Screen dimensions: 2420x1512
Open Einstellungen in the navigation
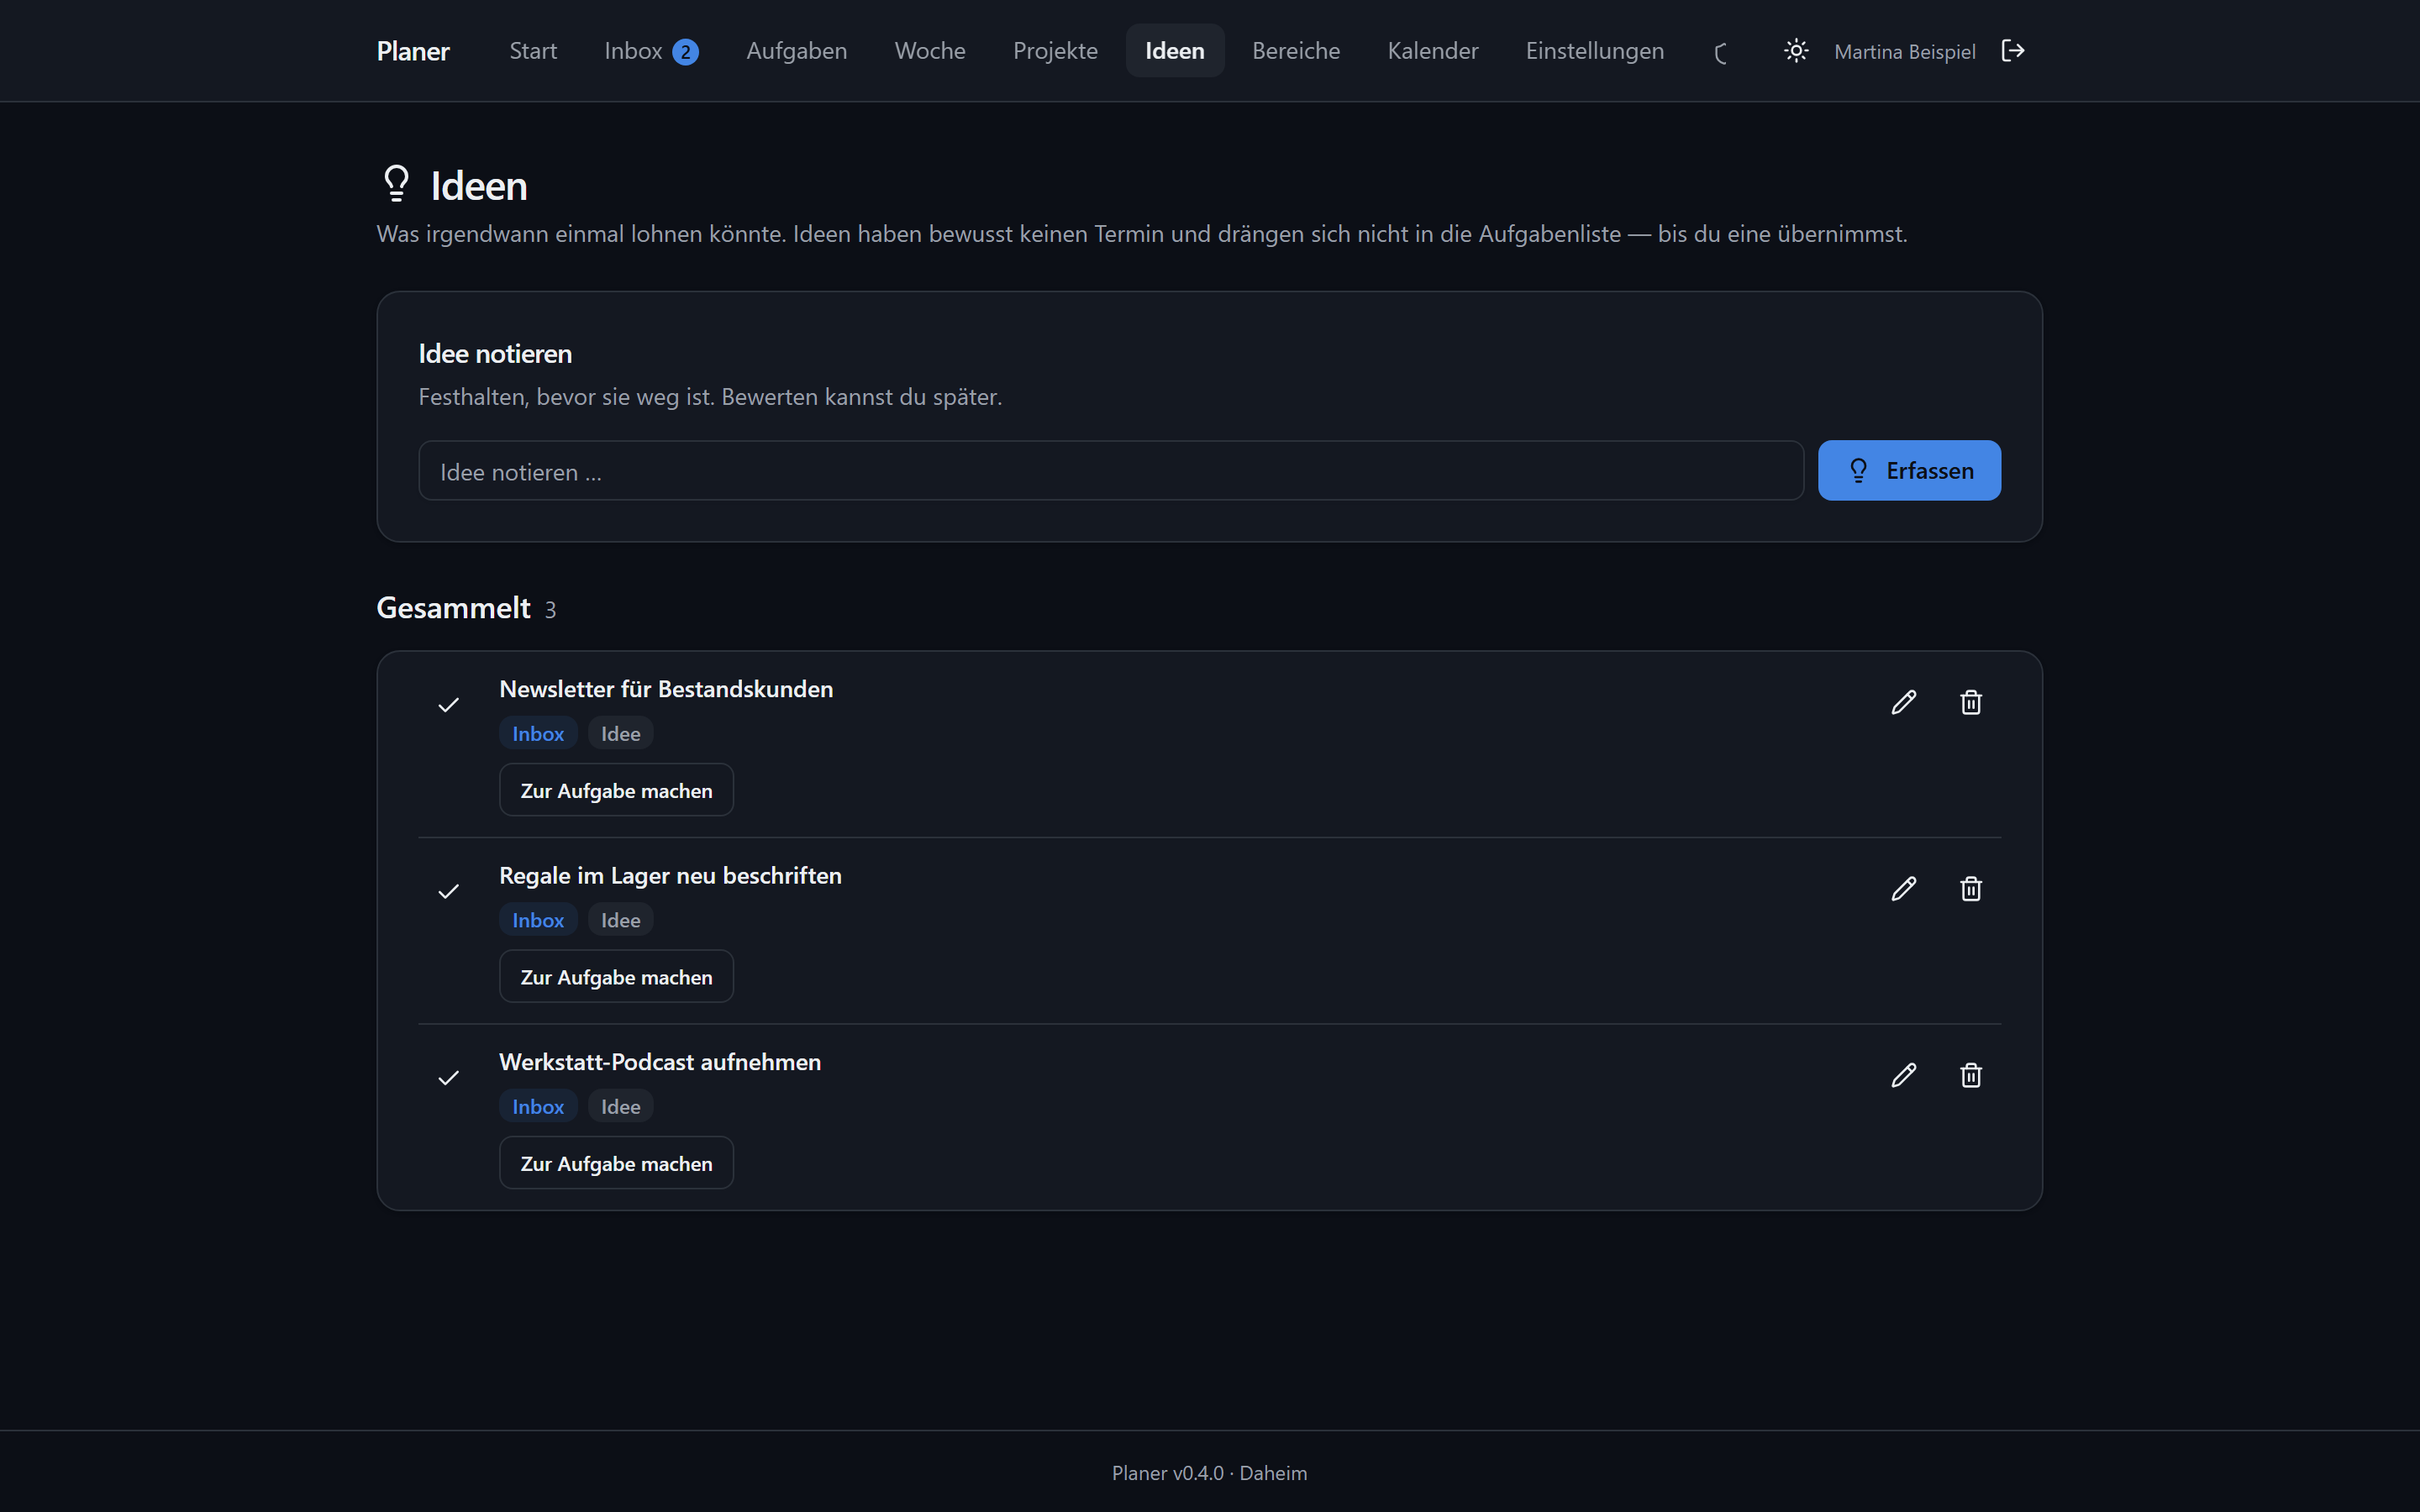pyautogui.click(x=1594, y=51)
